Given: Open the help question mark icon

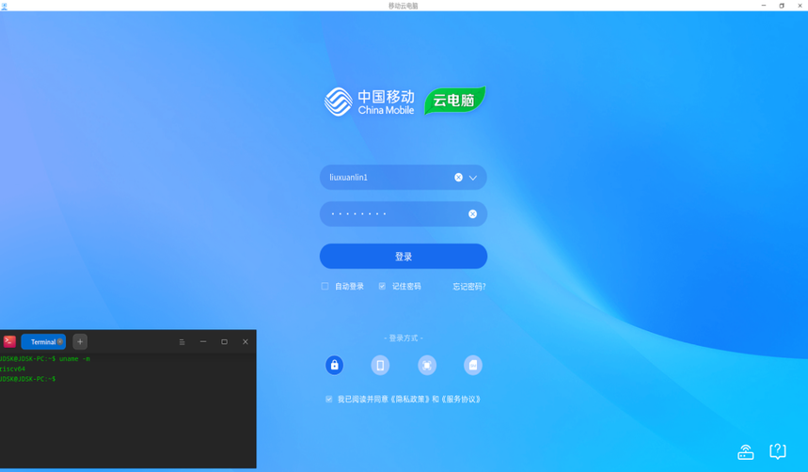Looking at the screenshot, I should [x=778, y=451].
